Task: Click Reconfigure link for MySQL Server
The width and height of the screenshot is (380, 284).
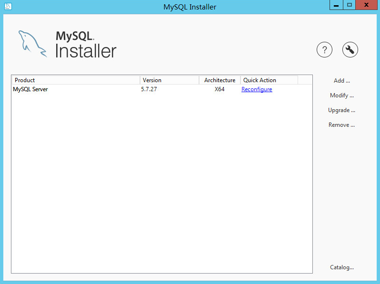Action: 257,89
